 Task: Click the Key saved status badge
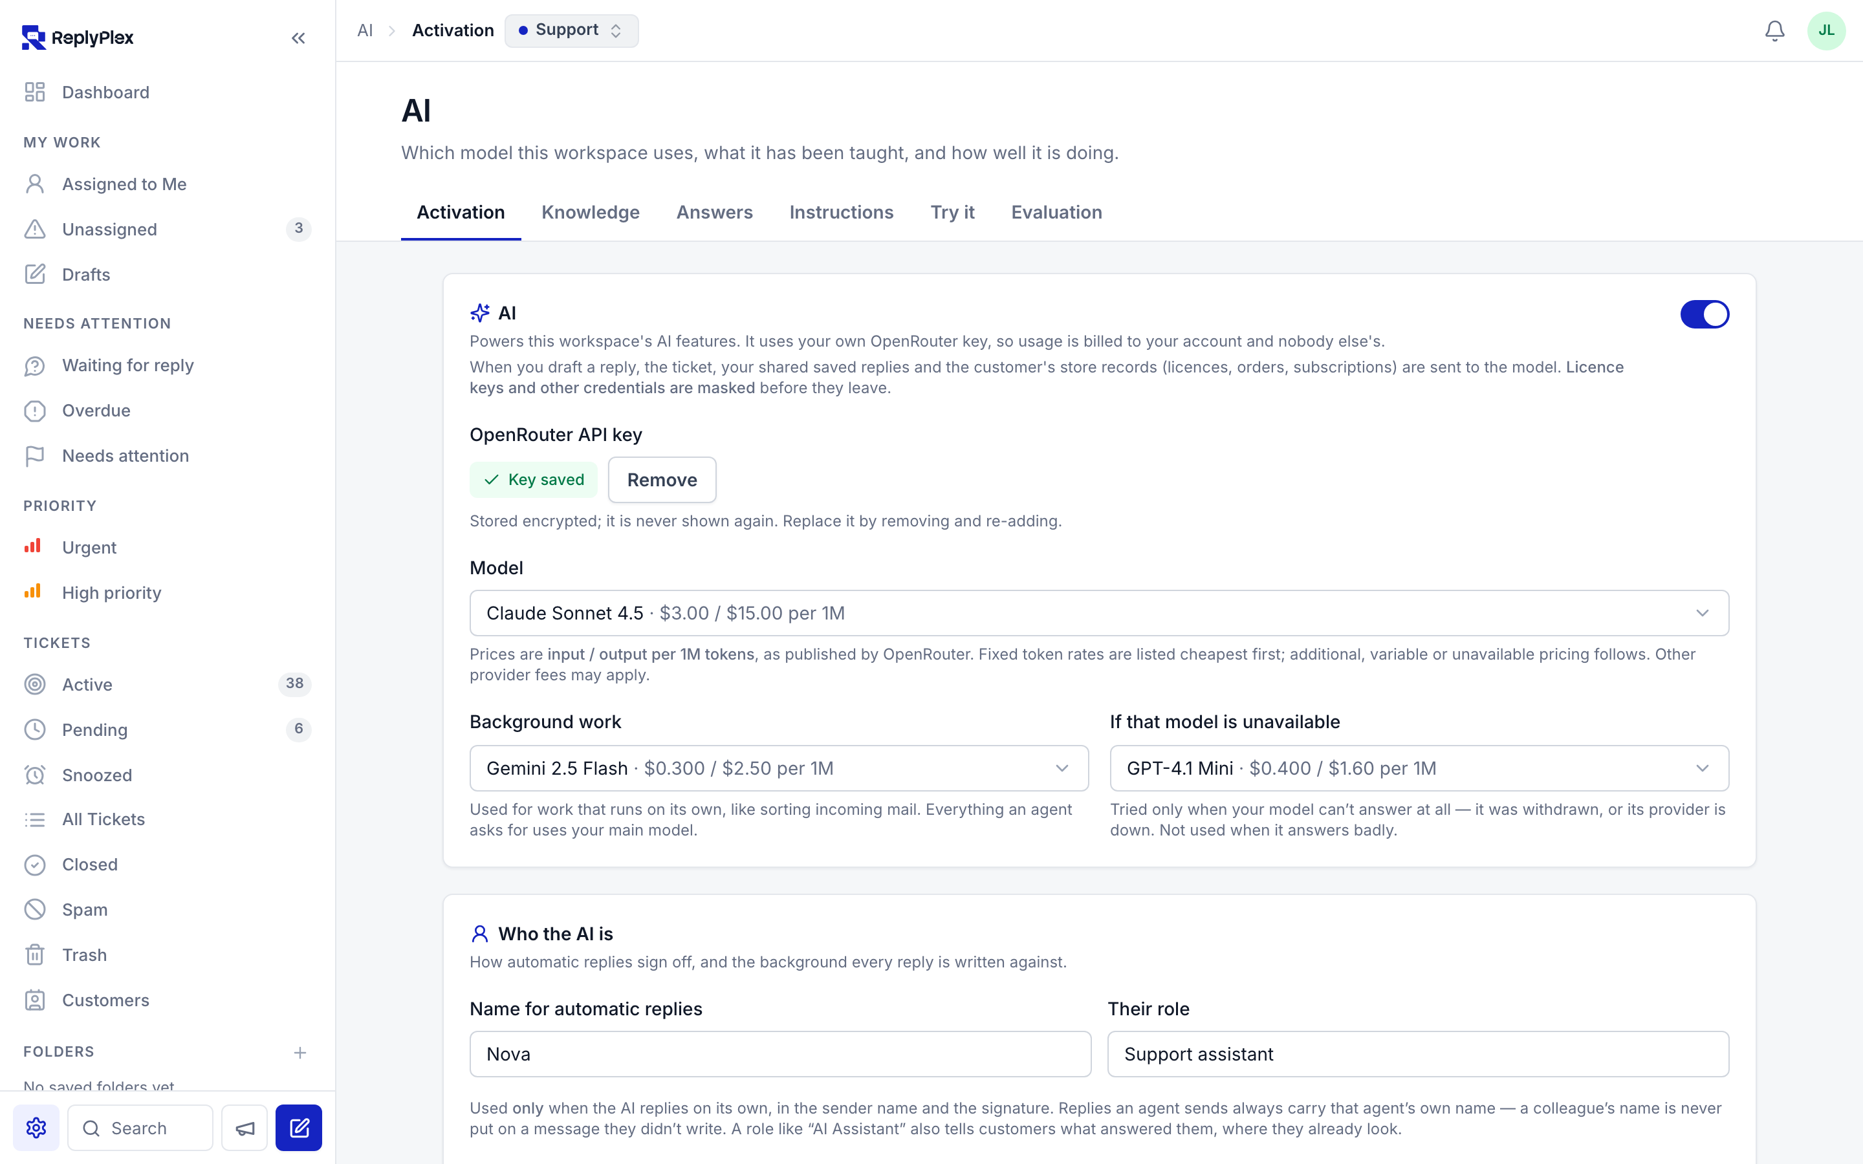(533, 480)
